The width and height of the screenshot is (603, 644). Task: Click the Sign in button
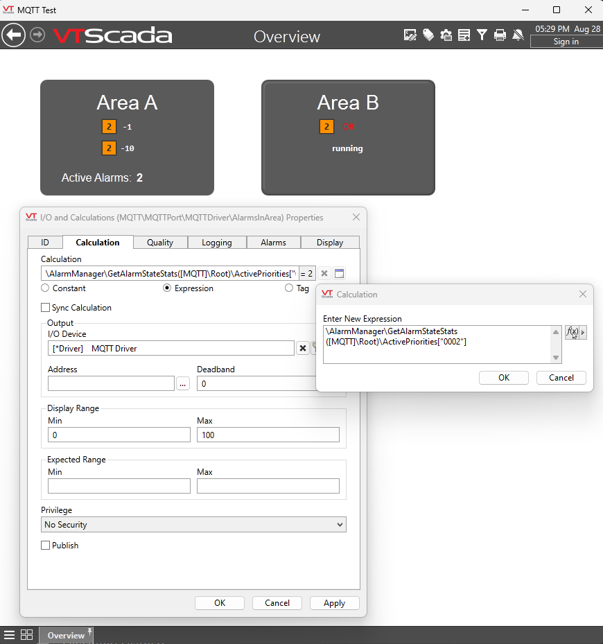tap(566, 42)
